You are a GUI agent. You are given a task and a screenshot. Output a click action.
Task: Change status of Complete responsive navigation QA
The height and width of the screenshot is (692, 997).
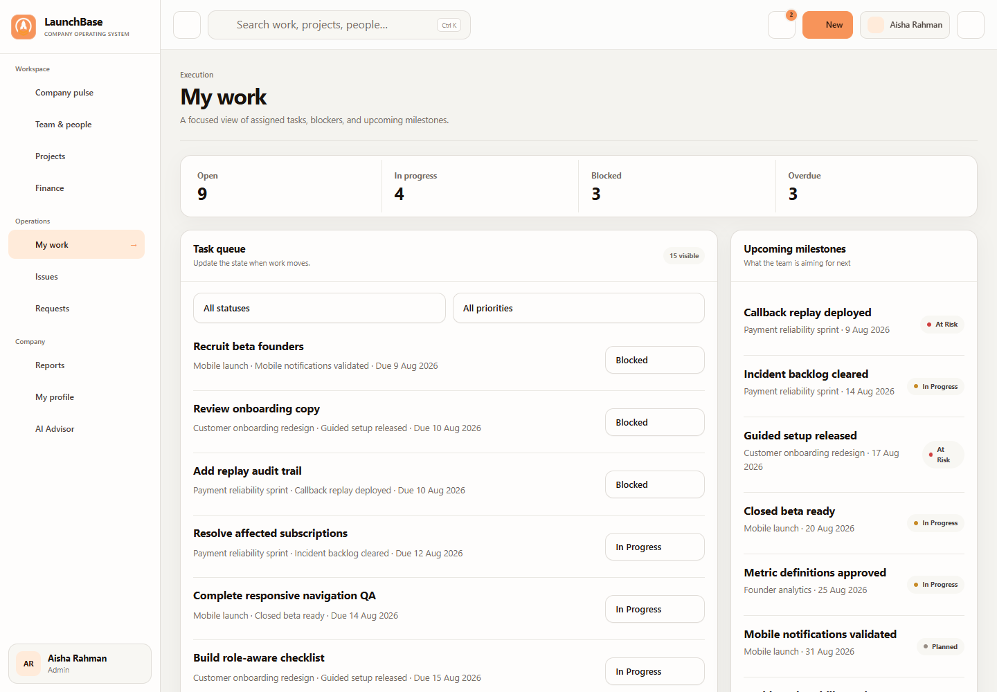click(x=655, y=609)
